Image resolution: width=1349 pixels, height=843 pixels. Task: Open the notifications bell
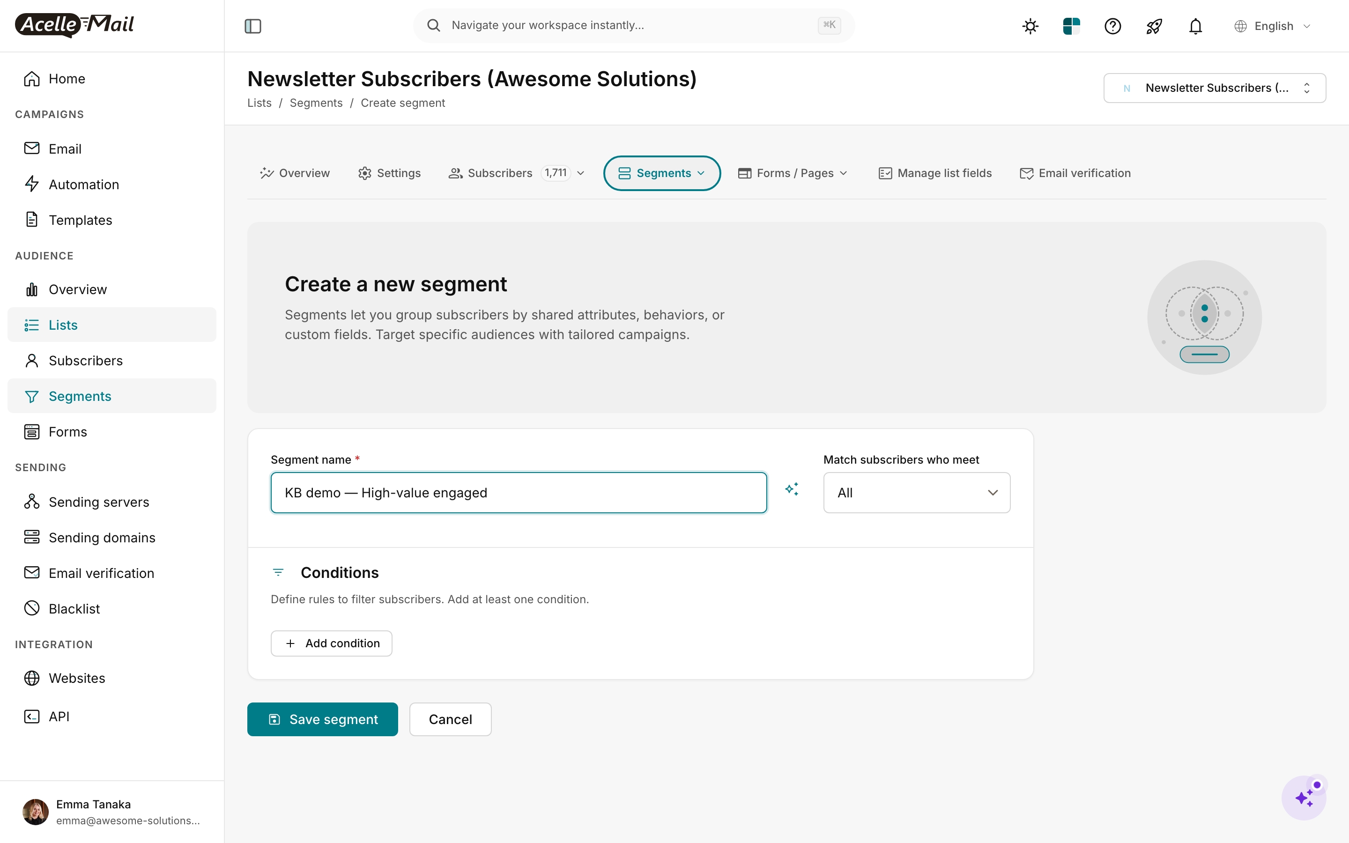[x=1195, y=26]
